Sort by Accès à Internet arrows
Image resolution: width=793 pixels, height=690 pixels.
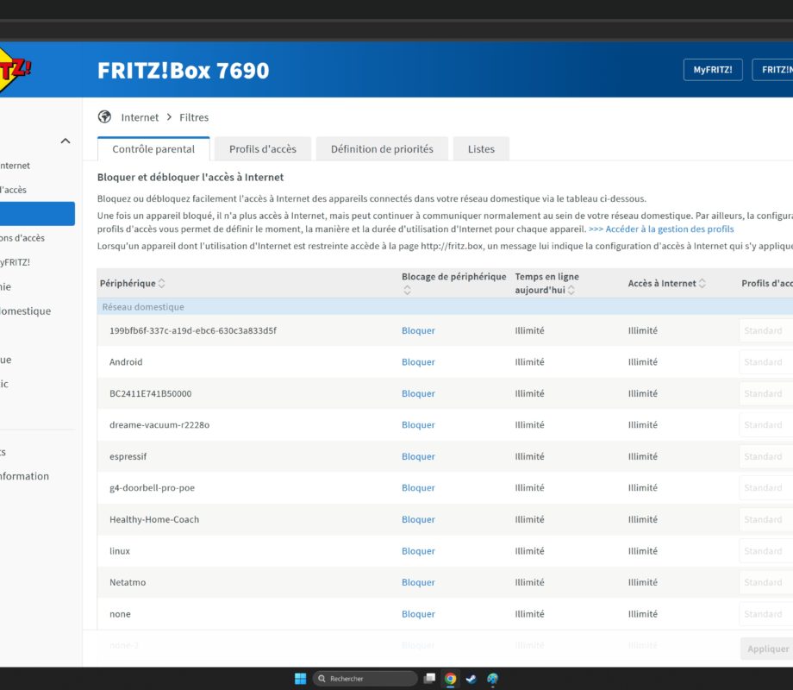pyautogui.click(x=702, y=283)
